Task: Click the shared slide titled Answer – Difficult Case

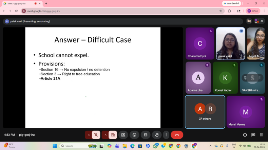Action: pos(93,78)
